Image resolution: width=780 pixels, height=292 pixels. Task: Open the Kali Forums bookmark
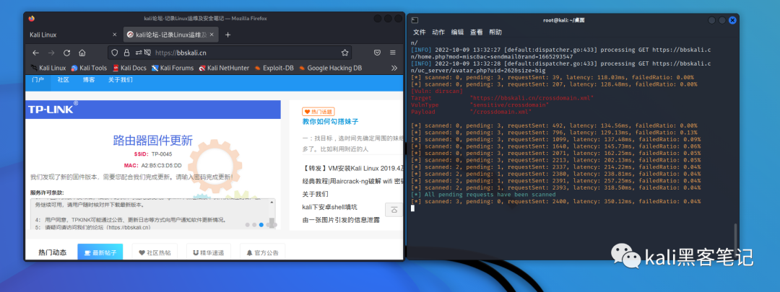(173, 68)
